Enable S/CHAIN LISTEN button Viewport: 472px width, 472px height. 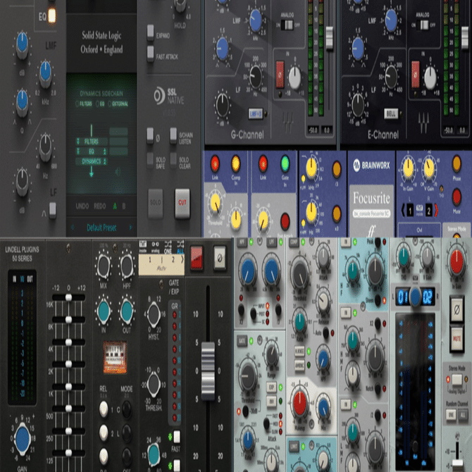(173, 135)
